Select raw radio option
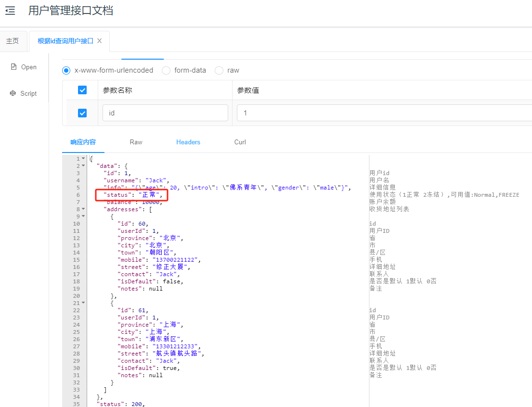Screen dimensions: 532x407 coord(219,71)
